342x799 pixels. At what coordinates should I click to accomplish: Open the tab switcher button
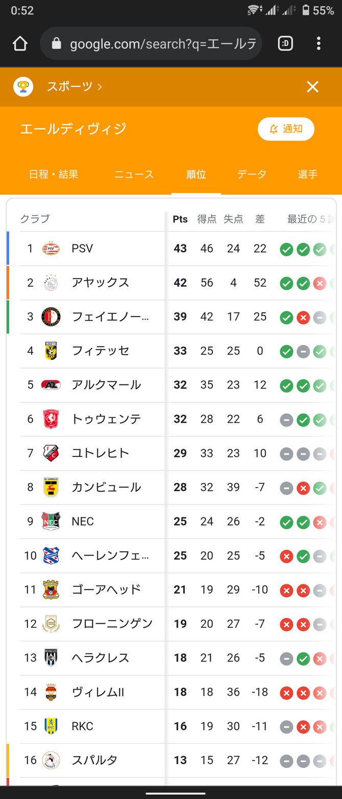285,44
